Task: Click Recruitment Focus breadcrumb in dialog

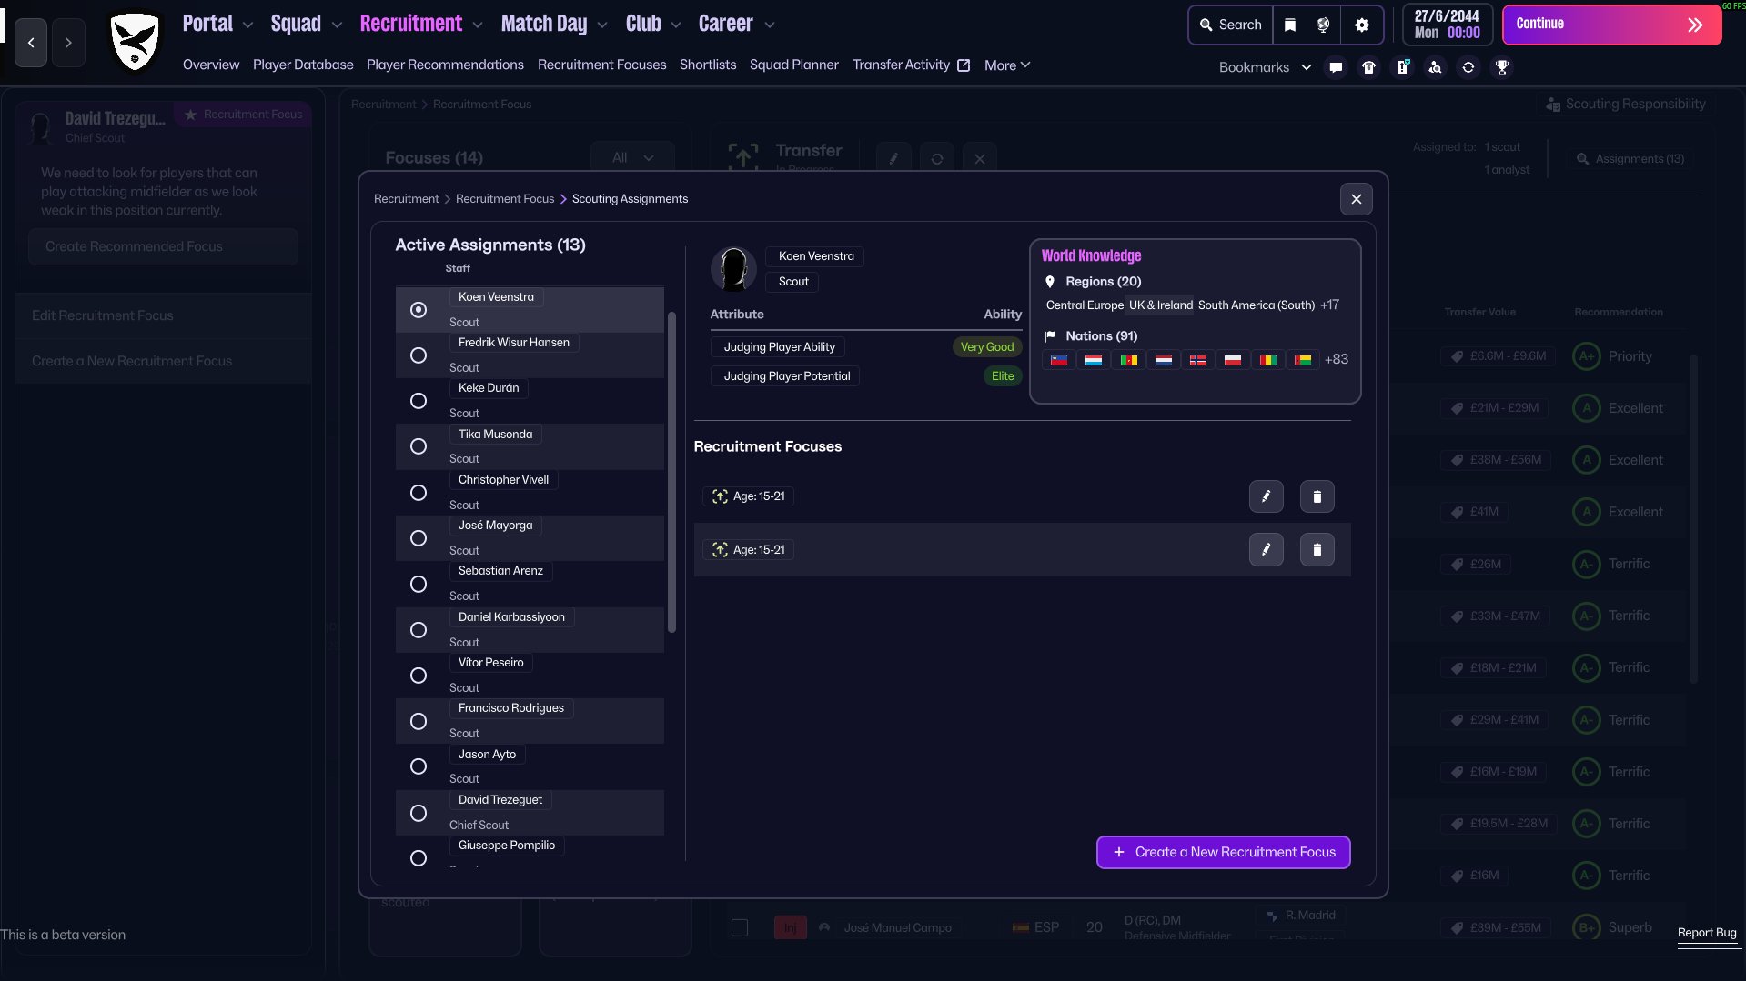Action: pyautogui.click(x=504, y=199)
